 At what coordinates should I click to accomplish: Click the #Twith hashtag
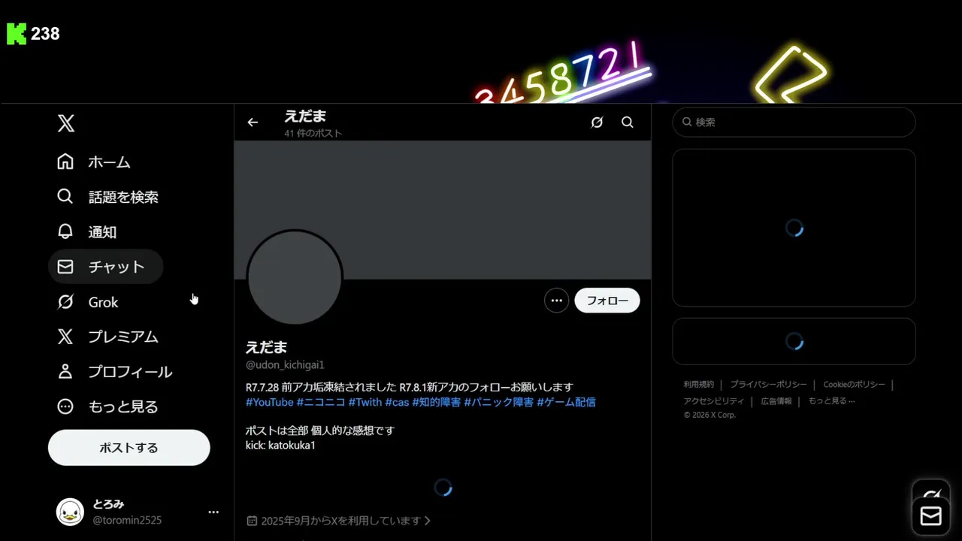365,402
